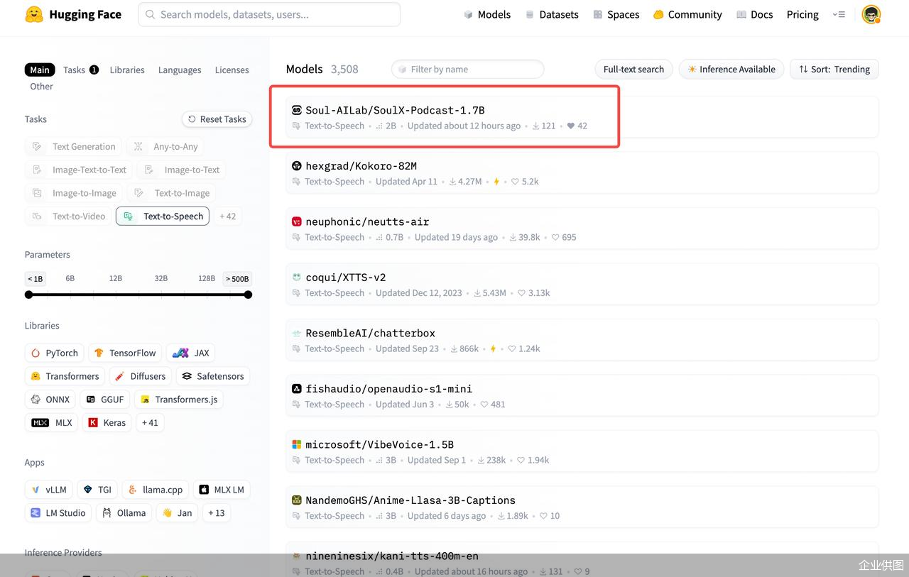Click the coqui avatar icon
Screen dimensions: 909x577
297,277
